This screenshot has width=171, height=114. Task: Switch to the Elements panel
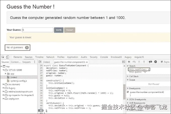click(x=18, y=57)
